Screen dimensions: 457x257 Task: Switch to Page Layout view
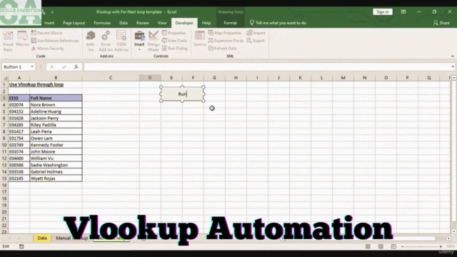pos(381,246)
